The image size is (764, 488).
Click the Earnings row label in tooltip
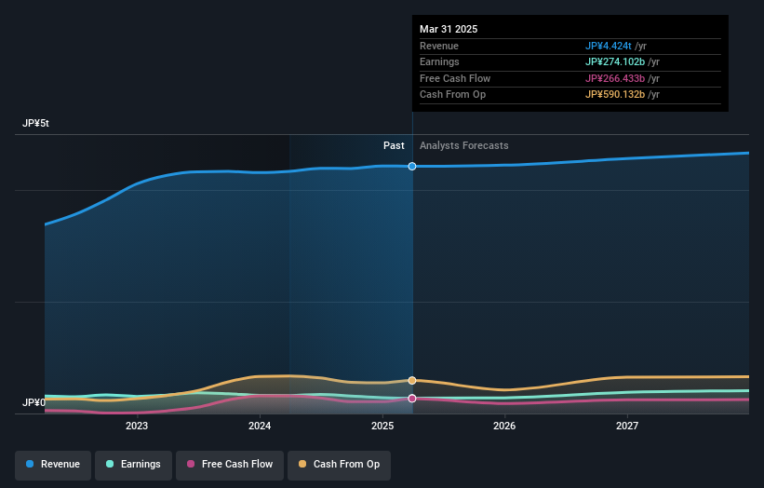pos(439,61)
